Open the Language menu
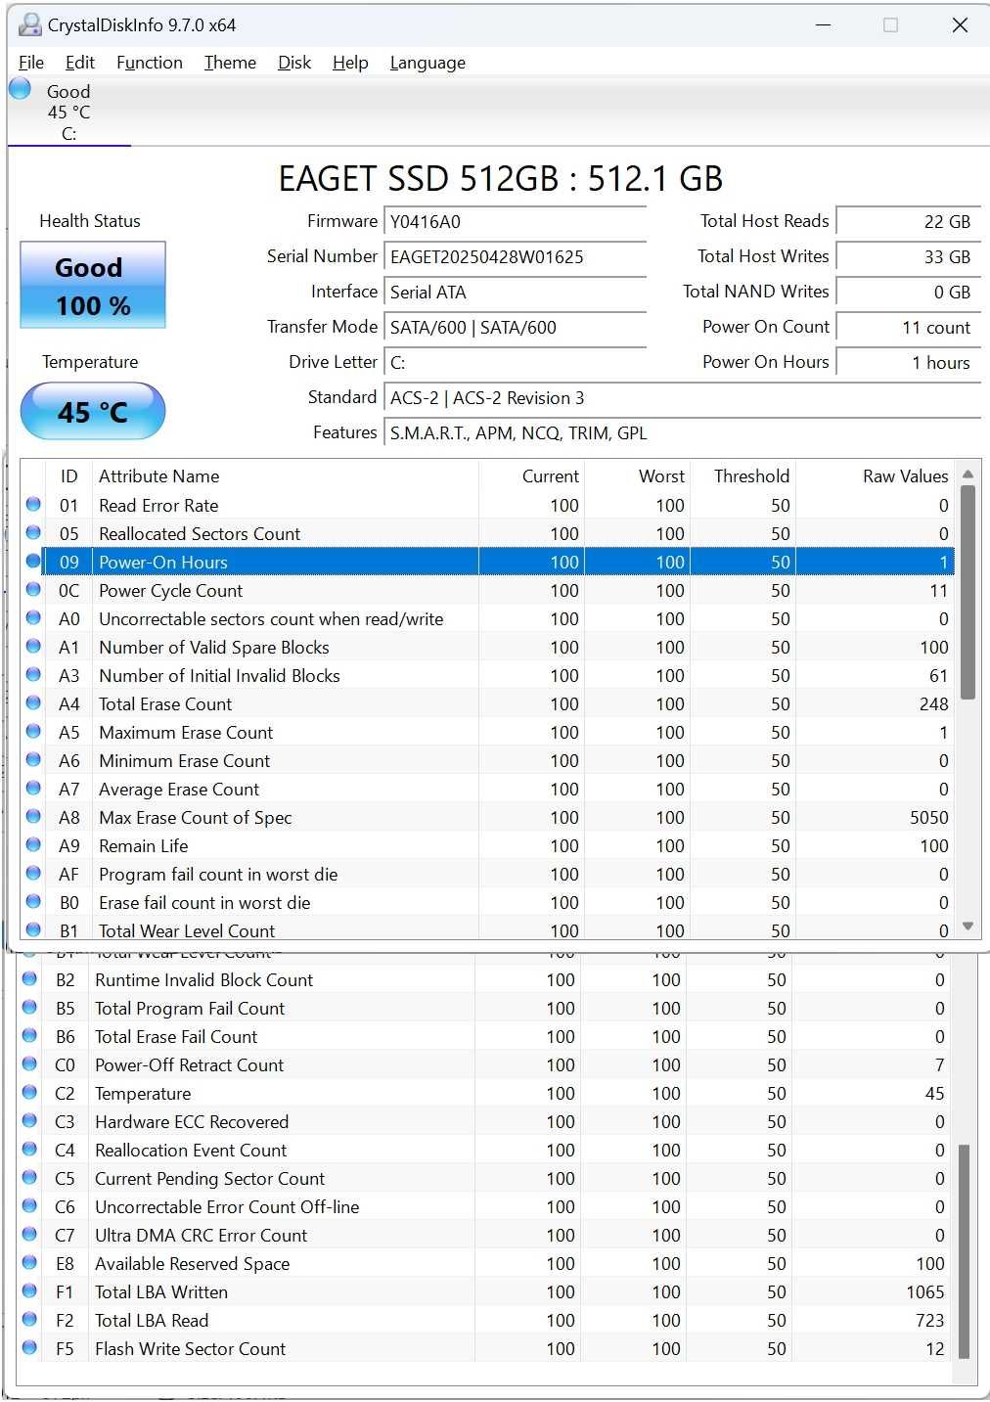The width and height of the screenshot is (990, 1402). point(427,63)
